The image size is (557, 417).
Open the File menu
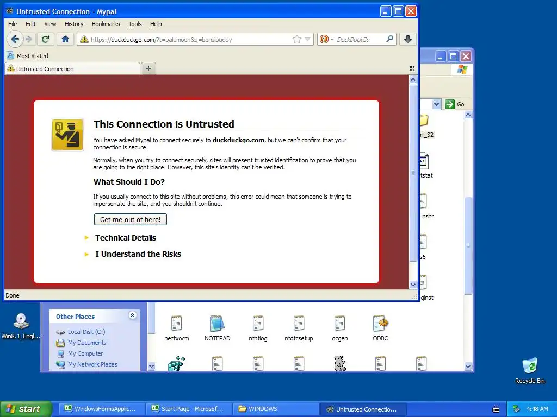click(x=13, y=24)
